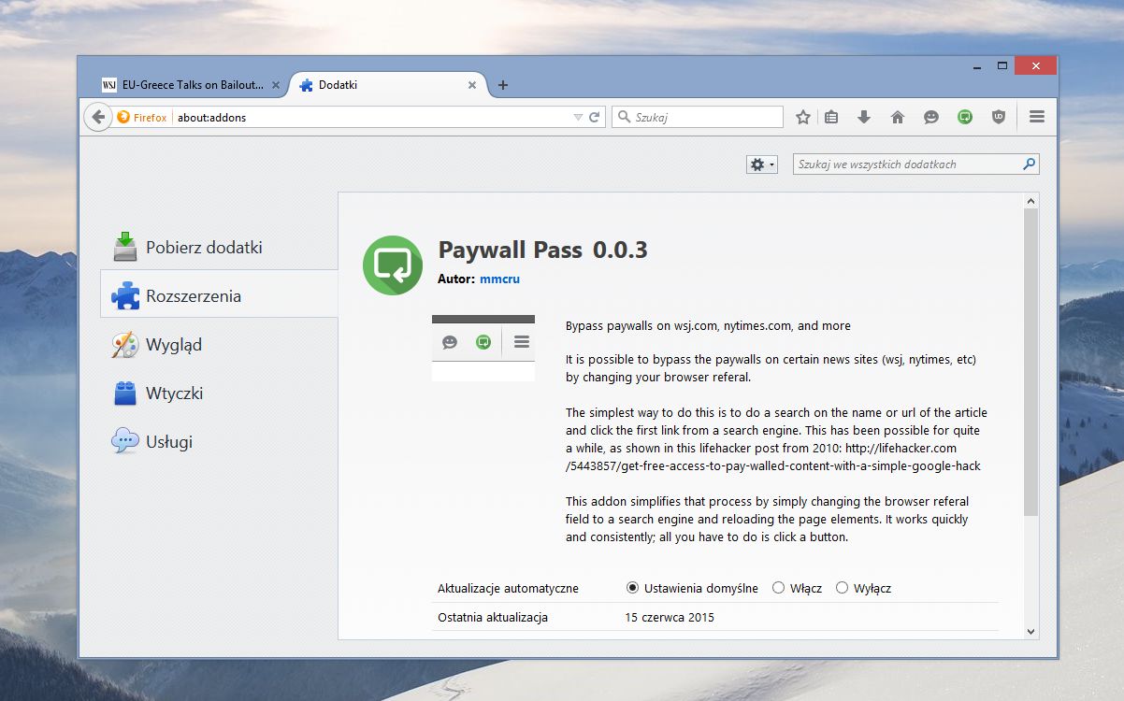Click the Hello smiley chat icon
The image size is (1124, 701).
pyautogui.click(x=931, y=117)
